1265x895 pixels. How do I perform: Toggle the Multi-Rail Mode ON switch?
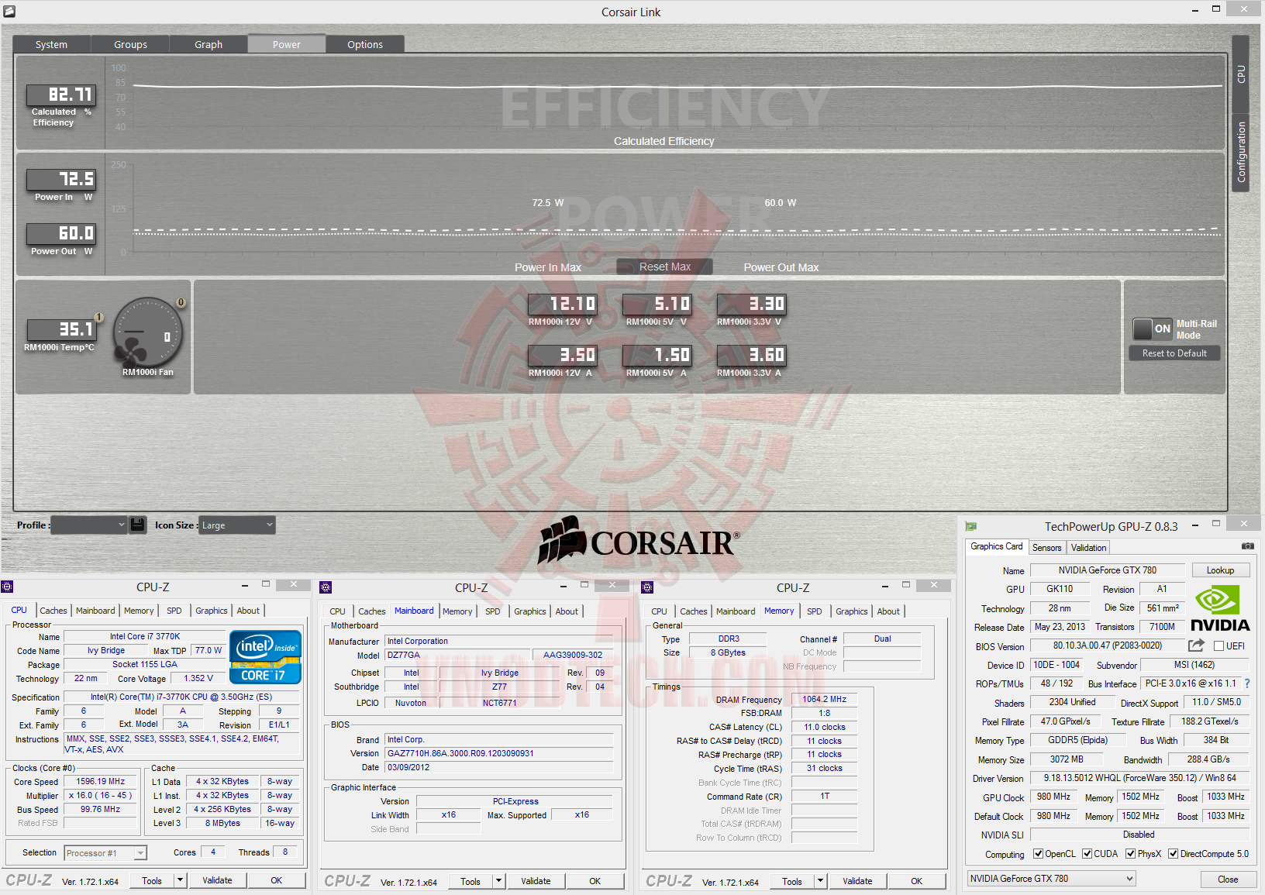click(x=1152, y=329)
